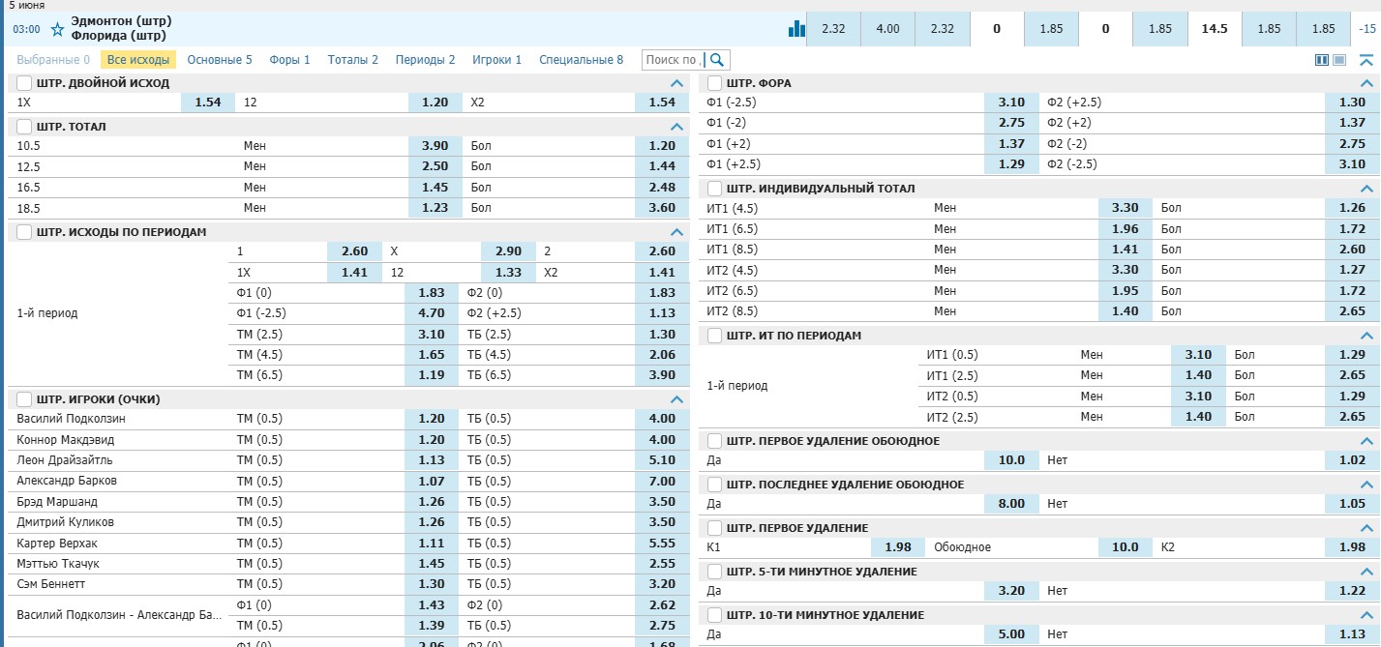Open more markets via -15 indicator
The width and height of the screenshot is (1381, 647).
coord(1367,29)
